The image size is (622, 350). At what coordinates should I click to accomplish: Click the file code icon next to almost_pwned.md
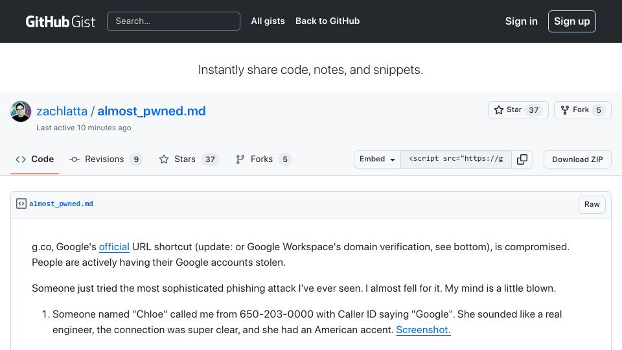21,204
